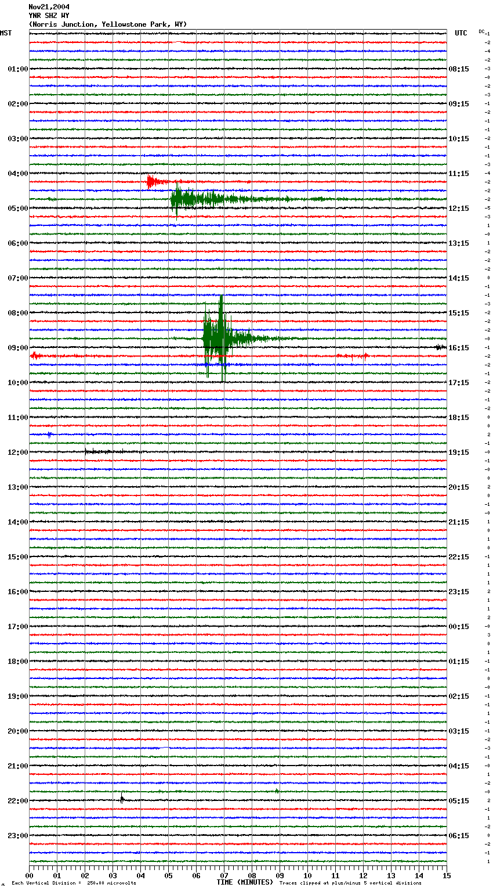This screenshot has width=493, height=891.
Task: Select the 22:00 MST hour label
Action: click(18, 801)
